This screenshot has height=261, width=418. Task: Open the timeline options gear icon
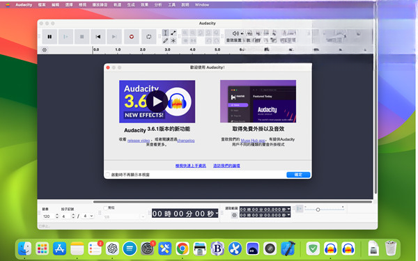[x=45, y=50]
